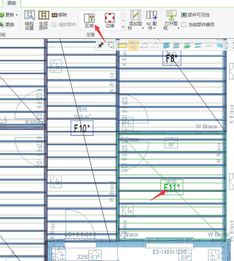Click the E7* wall label
234x261 pixels.
(95, 255)
